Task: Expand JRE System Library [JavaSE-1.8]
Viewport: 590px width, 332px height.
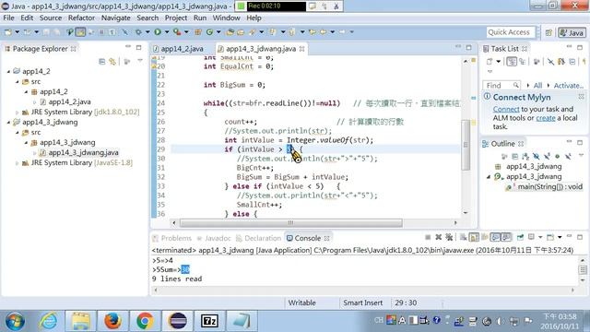Action: (x=17, y=163)
